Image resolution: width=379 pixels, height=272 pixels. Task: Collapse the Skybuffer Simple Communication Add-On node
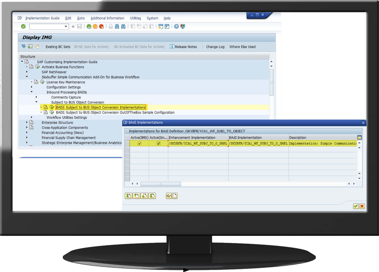(27, 77)
